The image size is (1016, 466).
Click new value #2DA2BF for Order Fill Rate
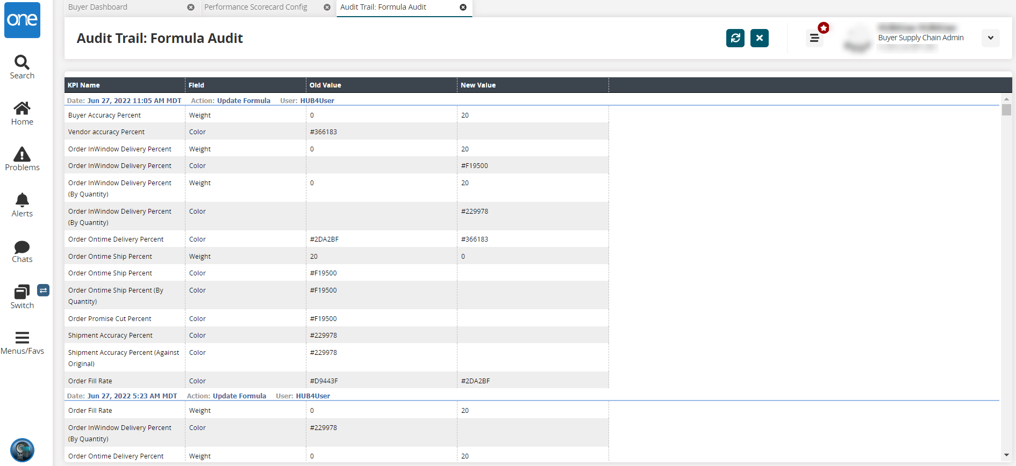click(x=476, y=381)
